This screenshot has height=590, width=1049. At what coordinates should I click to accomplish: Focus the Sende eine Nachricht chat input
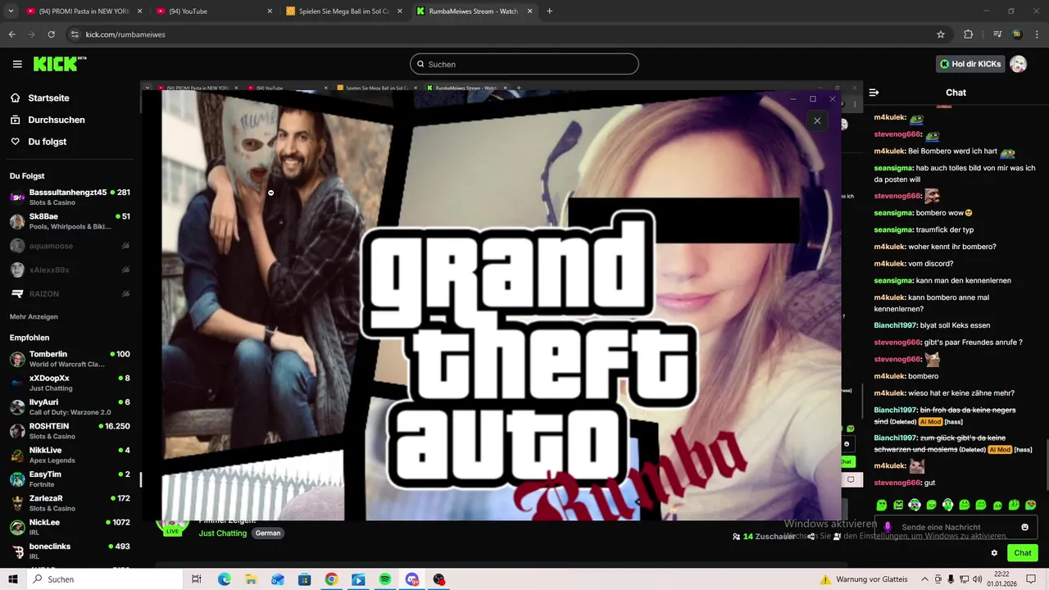click(x=956, y=527)
